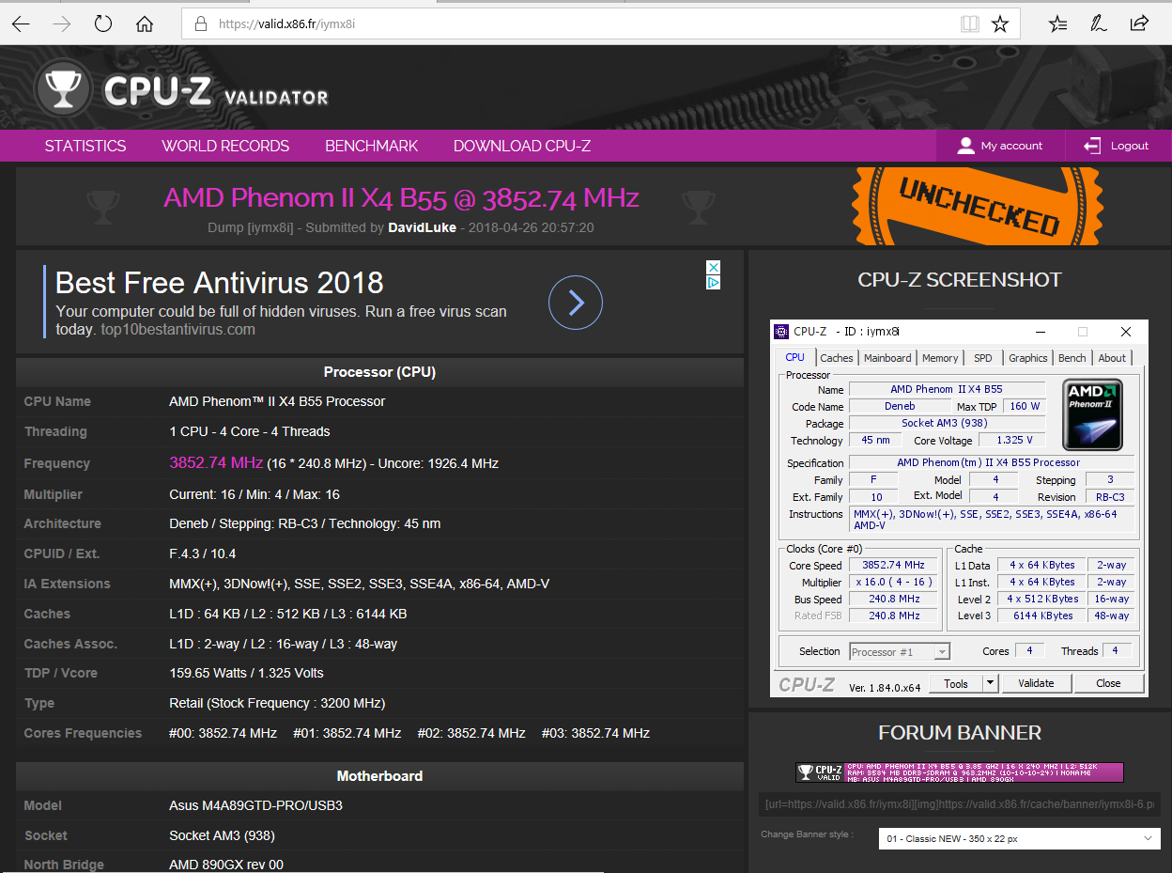
Task: Open the Processor #1 selection dropdown
Action: click(x=900, y=651)
